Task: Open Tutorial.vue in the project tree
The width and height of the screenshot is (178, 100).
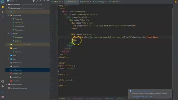Action: tap(19, 30)
